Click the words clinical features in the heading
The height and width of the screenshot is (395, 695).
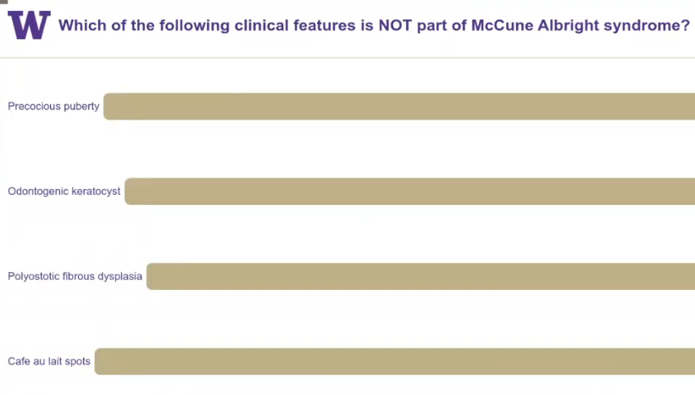[295, 25]
